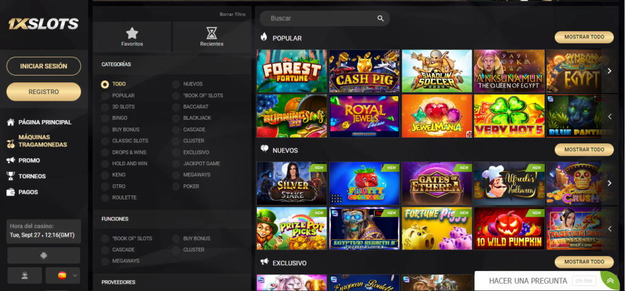
Task: Go to Página Principal
Action: pyautogui.click(x=45, y=123)
